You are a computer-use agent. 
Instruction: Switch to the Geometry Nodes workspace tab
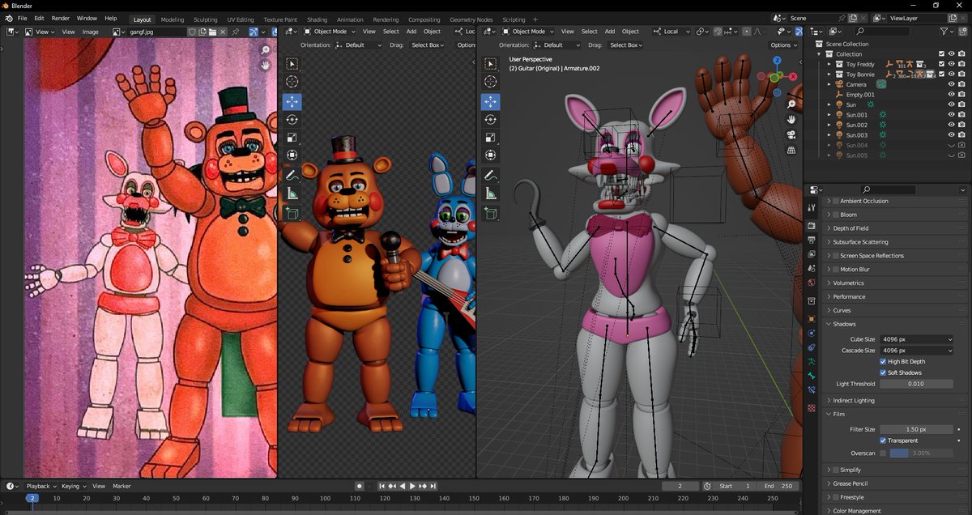tap(471, 19)
